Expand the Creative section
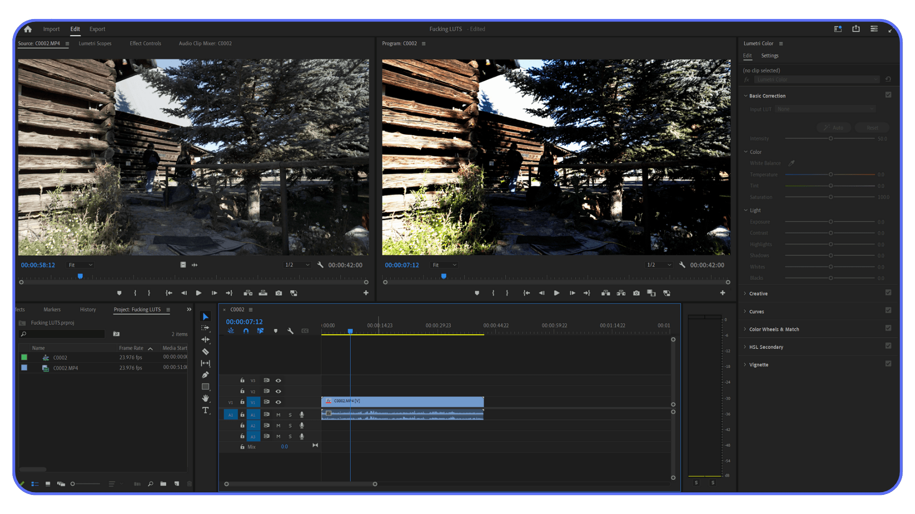Viewport: 915px width, 514px height. [x=746, y=294]
